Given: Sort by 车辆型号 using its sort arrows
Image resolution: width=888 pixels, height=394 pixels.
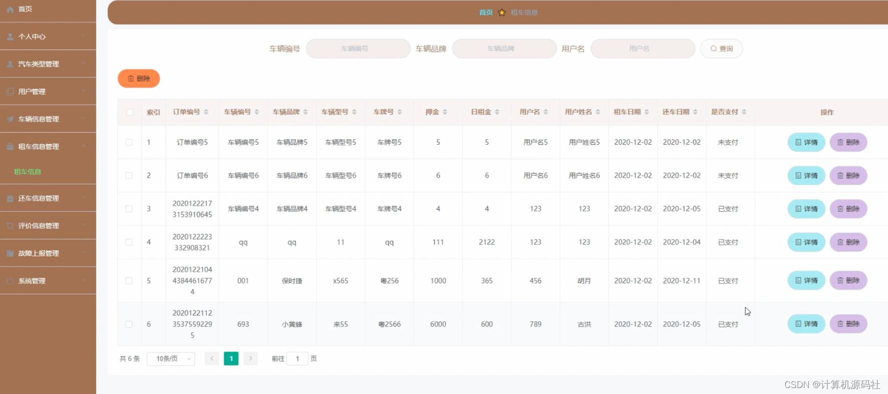Looking at the screenshot, I should pos(354,112).
